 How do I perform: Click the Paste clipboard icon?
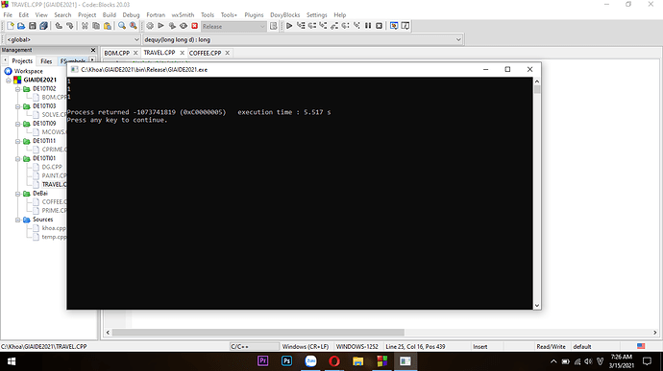(x=108, y=26)
